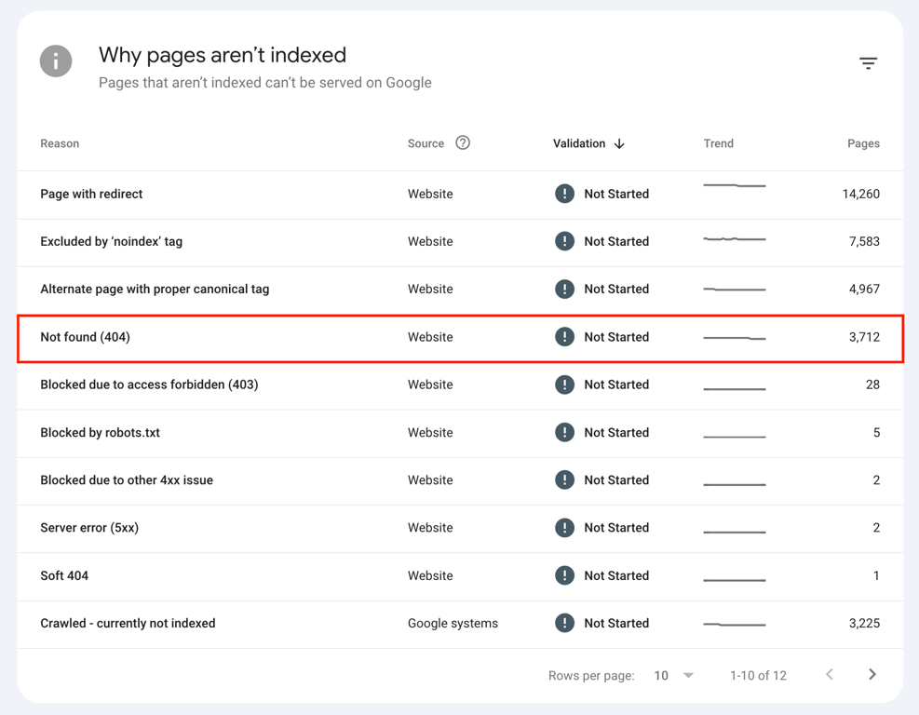This screenshot has width=919, height=715.
Task: Open the Rows per page dropdown
Action: pyautogui.click(x=673, y=675)
